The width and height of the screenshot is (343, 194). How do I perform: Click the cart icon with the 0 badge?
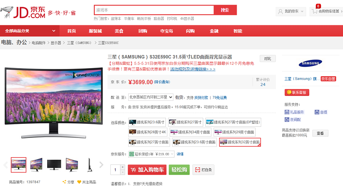(315, 12)
